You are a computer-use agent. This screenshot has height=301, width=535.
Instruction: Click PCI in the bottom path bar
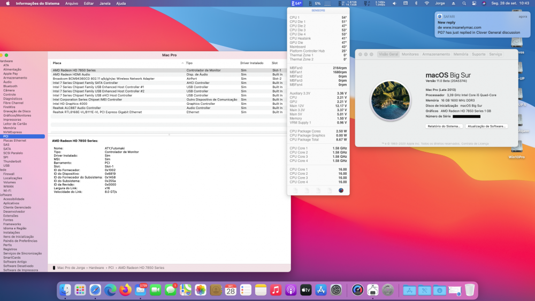point(111,268)
